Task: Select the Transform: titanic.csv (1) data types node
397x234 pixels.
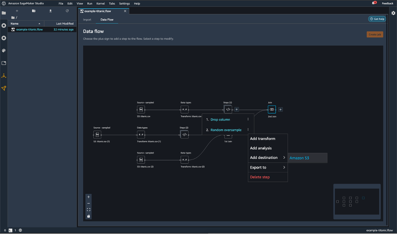Action: (141, 135)
